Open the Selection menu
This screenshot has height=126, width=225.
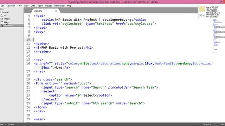[11, 6]
